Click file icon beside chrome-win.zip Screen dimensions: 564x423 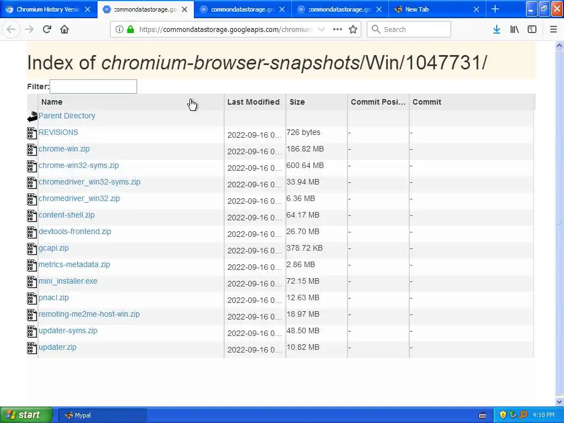[31, 150]
